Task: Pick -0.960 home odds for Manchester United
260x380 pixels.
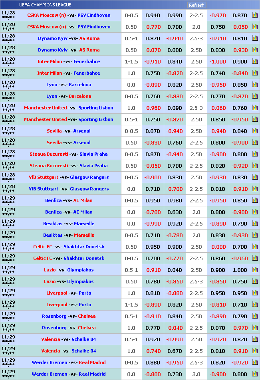Action: point(153,108)
